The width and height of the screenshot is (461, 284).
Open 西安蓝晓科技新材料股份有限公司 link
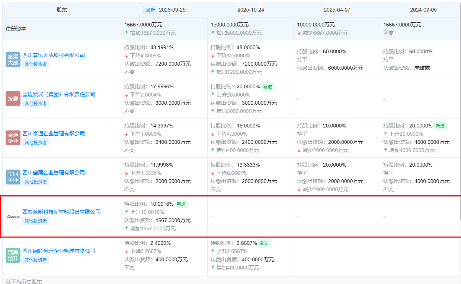[x=61, y=212]
